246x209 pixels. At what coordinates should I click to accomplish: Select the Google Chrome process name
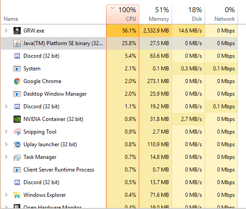(42, 81)
